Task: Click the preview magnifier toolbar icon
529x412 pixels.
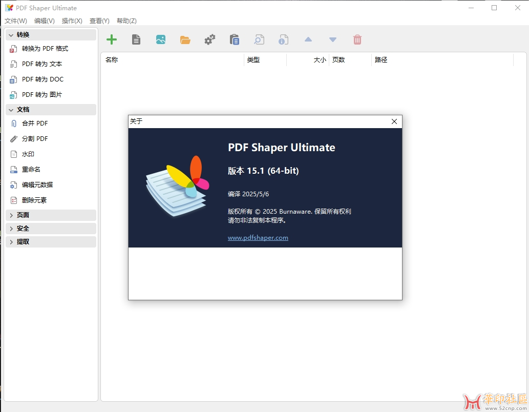Action: coord(259,39)
